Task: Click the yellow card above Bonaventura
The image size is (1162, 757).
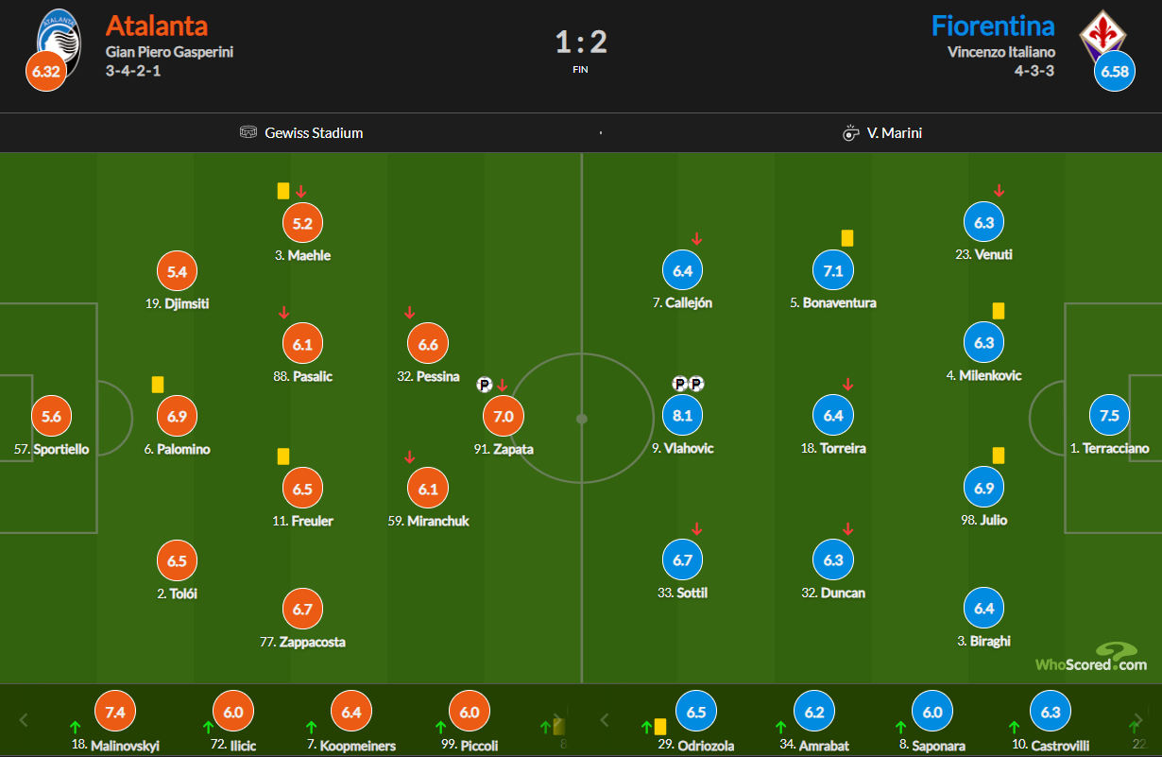Action: (x=847, y=238)
